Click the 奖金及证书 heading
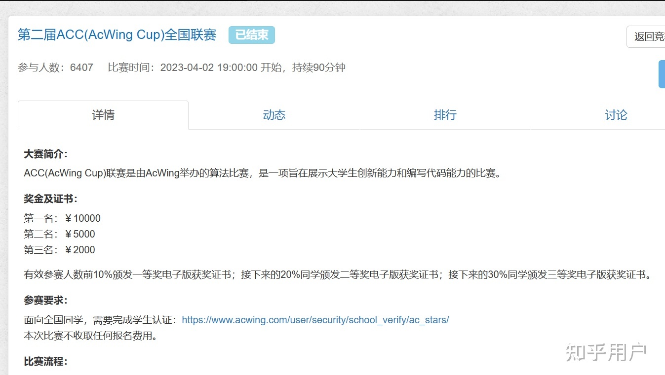Image resolution: width=665 pixels, height=375 pixels. coord(51,199)
